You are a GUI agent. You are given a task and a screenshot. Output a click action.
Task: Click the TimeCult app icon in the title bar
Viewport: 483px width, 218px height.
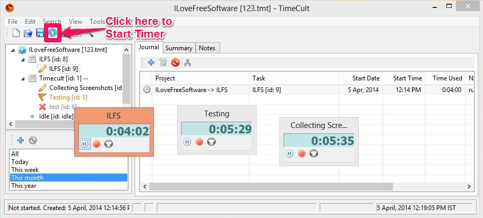(10, 7)
